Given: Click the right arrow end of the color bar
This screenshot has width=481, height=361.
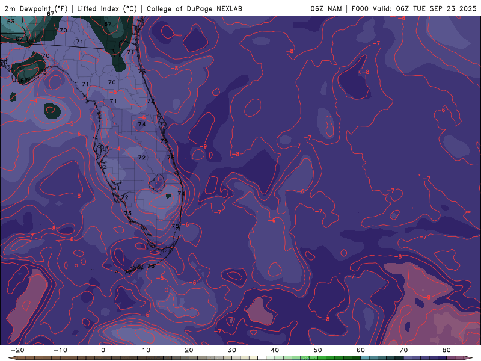Looking at the screenshot, I should 468,357.
